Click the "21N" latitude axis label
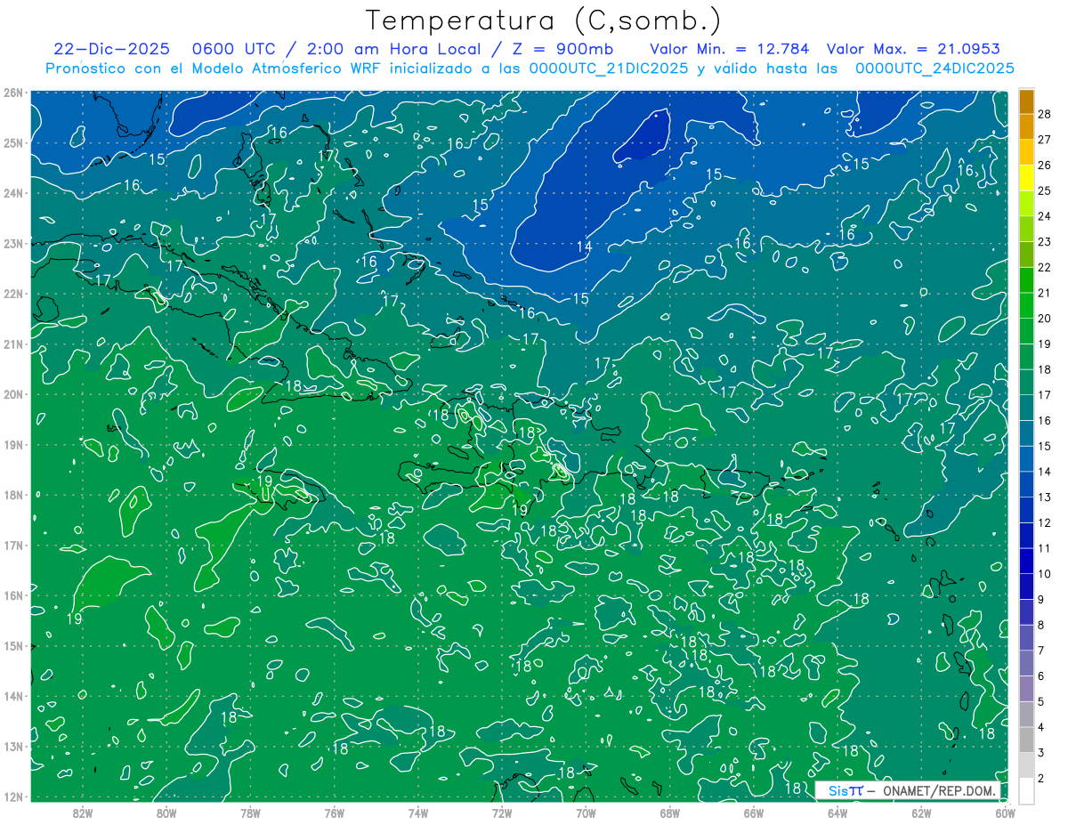1068x825 pixels. 13,344
